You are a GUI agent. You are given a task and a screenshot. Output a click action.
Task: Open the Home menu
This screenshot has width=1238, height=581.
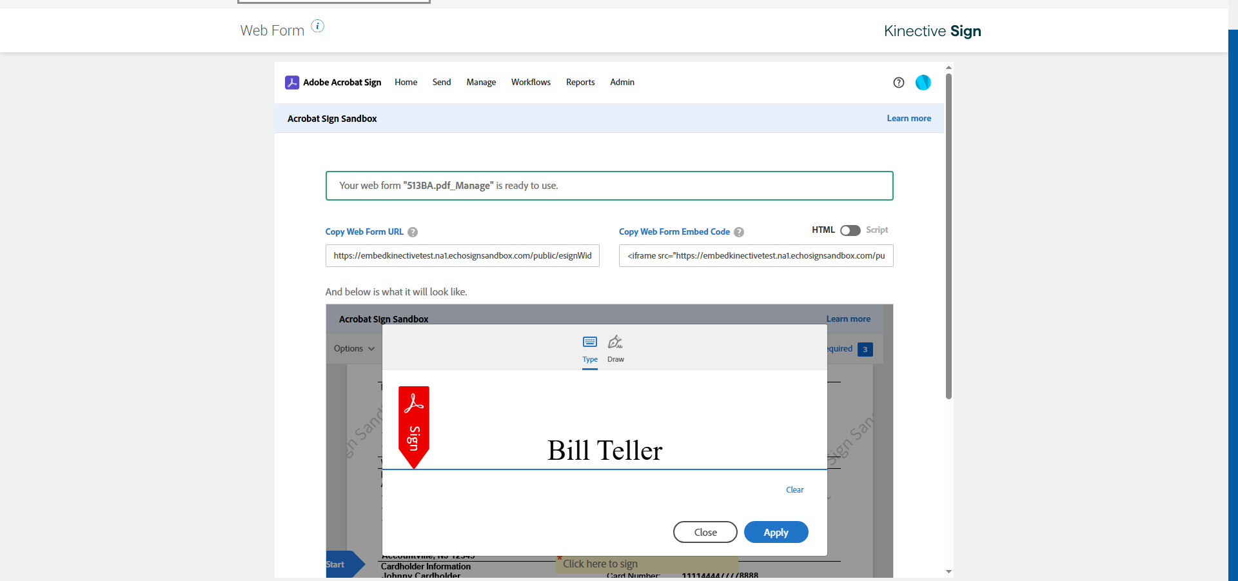406,83
